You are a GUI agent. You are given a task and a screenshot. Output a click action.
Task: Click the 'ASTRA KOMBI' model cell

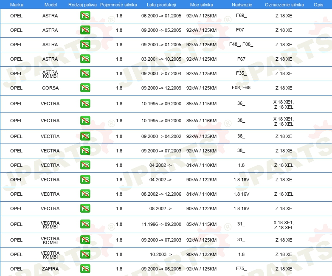[x=50, y=74]
